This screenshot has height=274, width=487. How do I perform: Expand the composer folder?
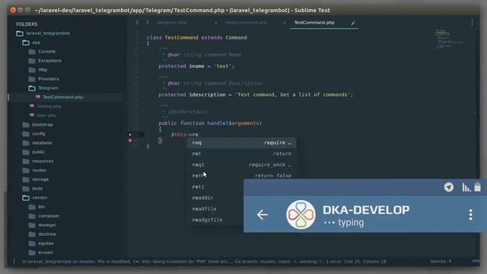pyautogui.click(x=44, y=216)
